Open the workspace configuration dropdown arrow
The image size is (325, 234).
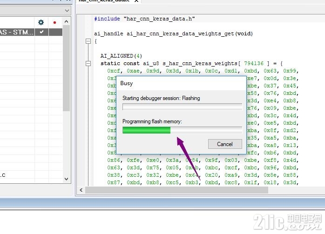(x=67, y=10)
